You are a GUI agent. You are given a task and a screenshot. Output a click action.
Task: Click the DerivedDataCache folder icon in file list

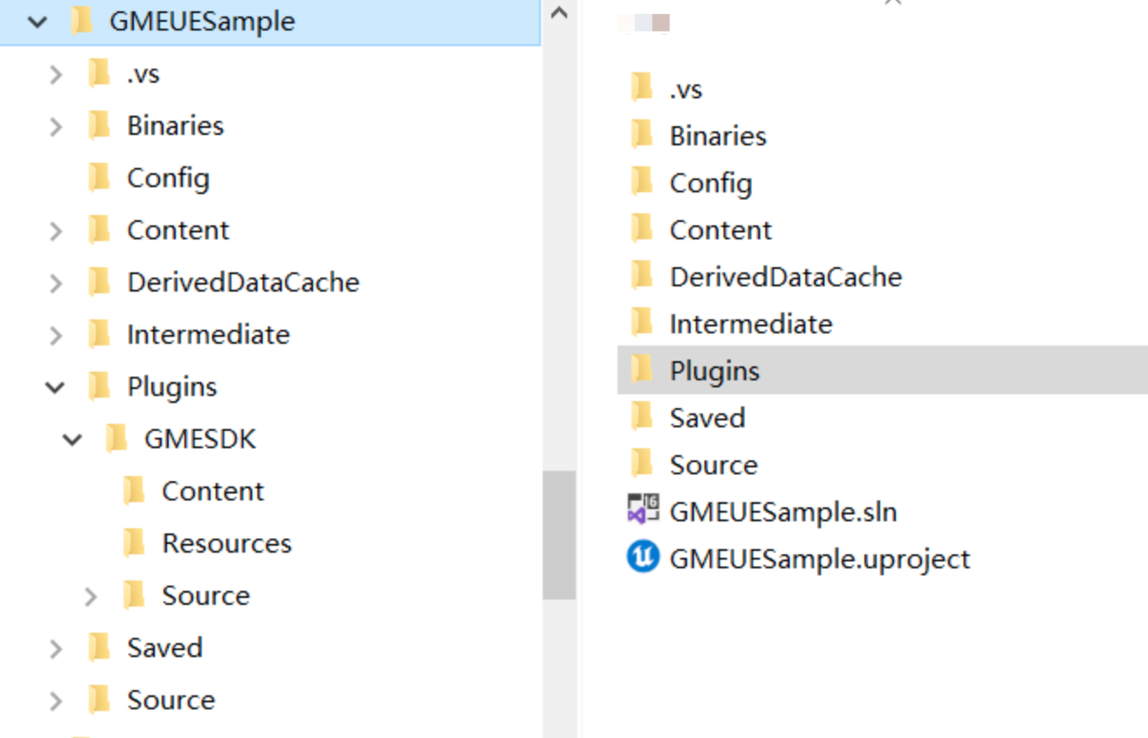click(x=642, y=277)
